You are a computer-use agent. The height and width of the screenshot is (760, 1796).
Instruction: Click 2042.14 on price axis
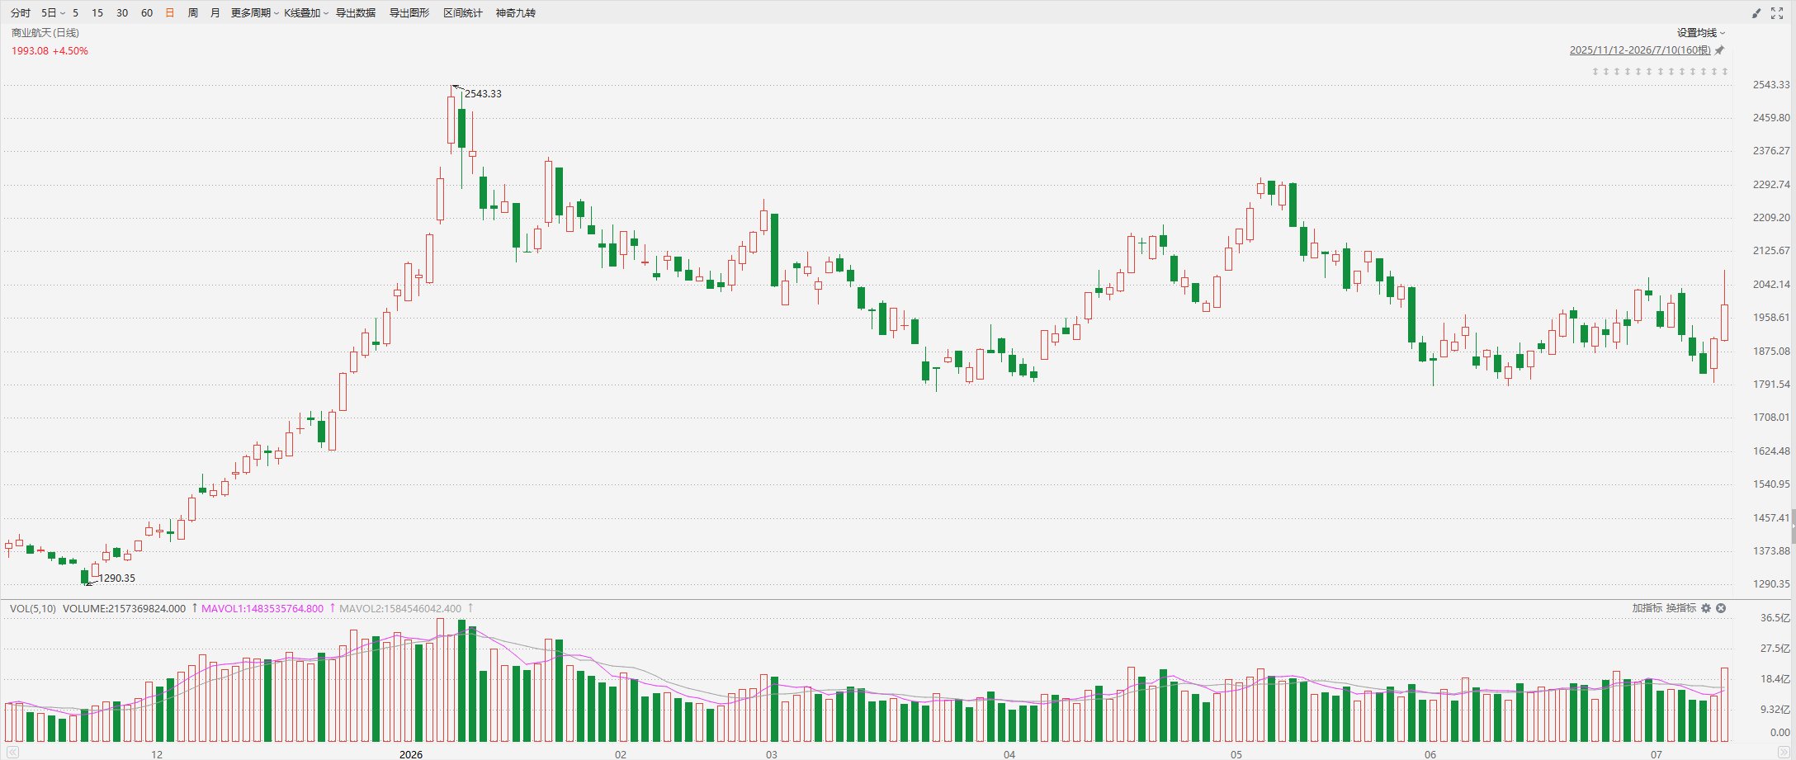[1771, 285]
